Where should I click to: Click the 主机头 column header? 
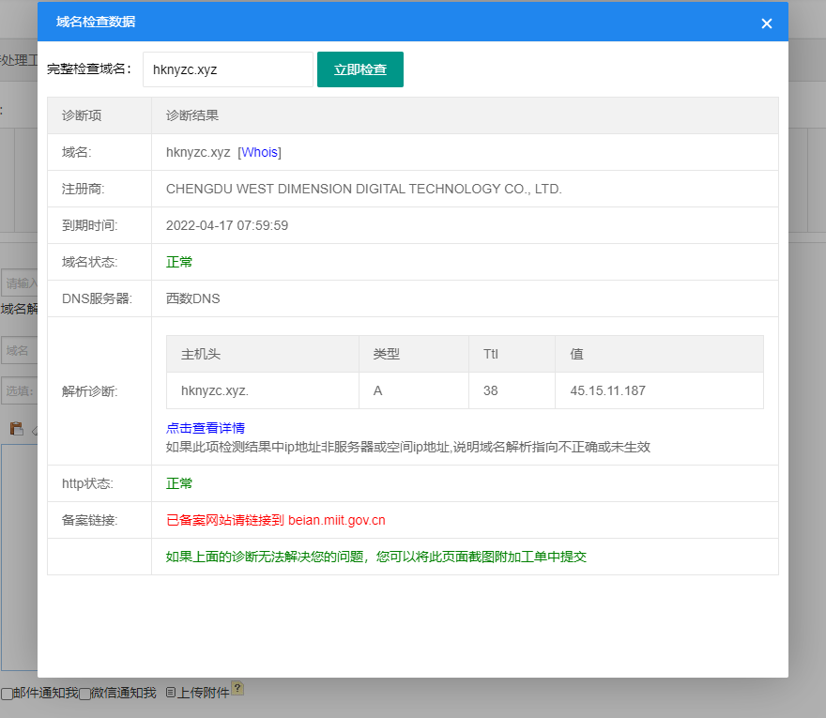click(x=201, y=354)
